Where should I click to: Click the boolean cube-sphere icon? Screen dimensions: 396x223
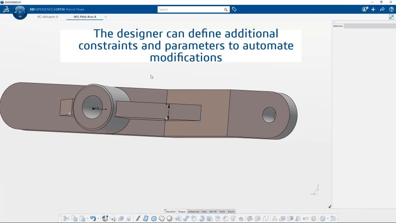coord(282,218)
